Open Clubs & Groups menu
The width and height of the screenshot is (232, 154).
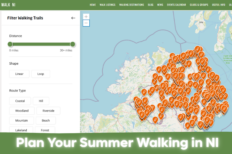tap(199, 5)
